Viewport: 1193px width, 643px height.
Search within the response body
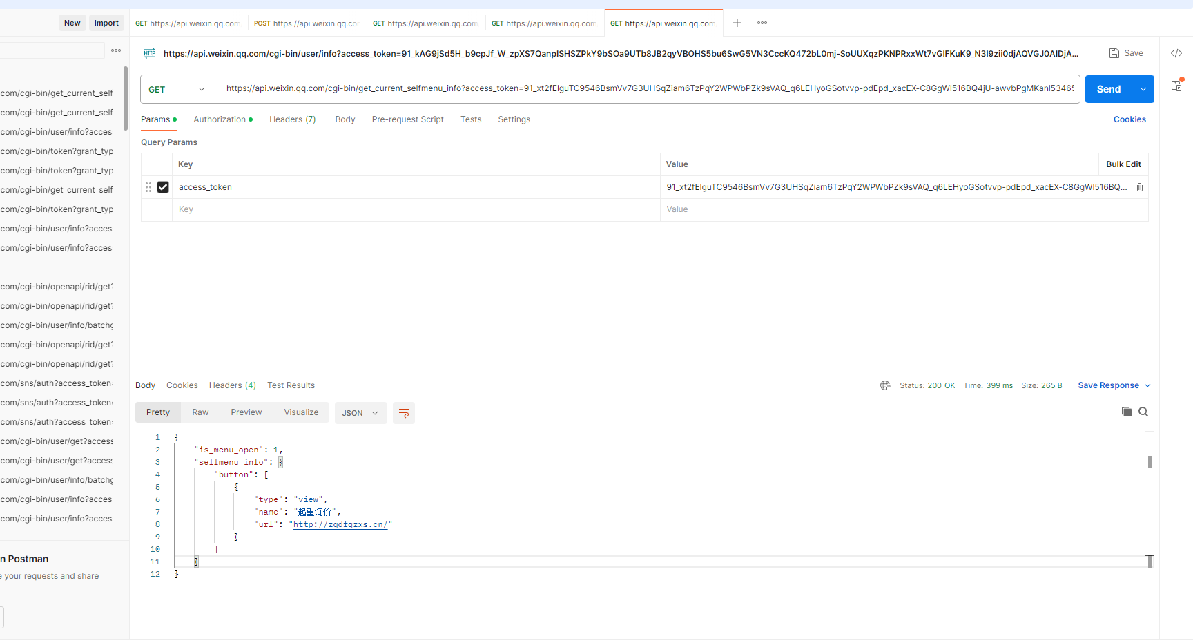coord(1143,412)
